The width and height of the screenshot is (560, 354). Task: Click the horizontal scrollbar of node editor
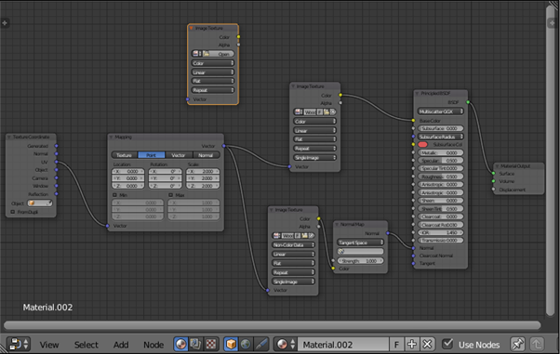point(272,325)
